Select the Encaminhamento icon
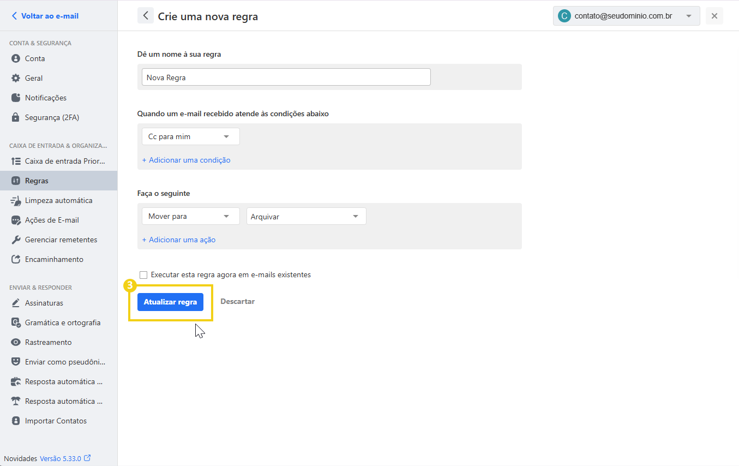 point(16,259)
